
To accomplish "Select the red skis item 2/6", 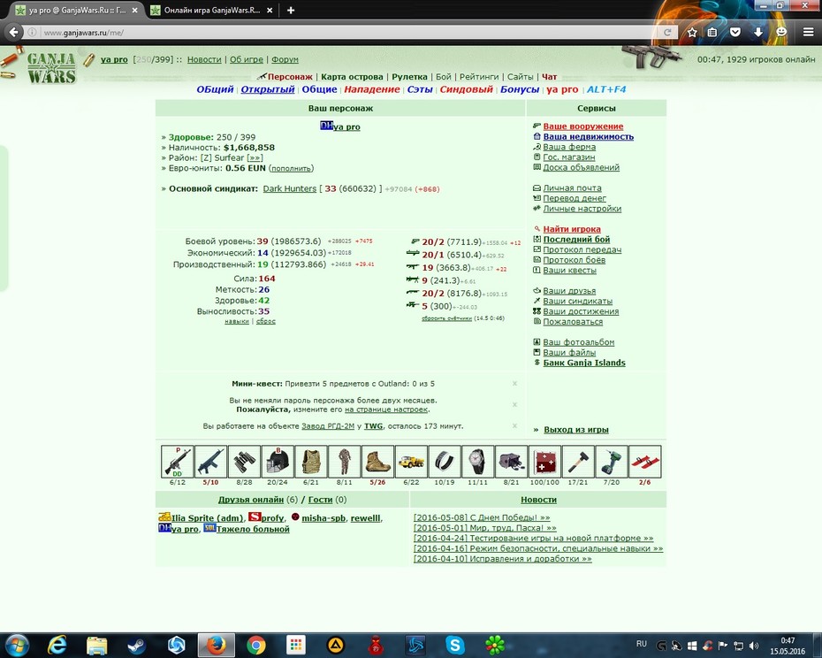I will point(645,462).
